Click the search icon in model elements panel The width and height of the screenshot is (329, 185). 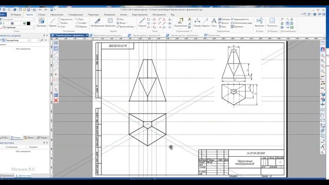click(42, 40)
